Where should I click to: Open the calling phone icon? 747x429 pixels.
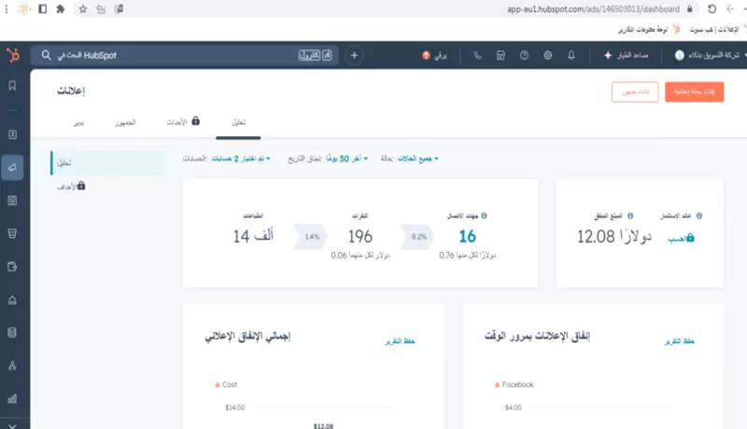(x=477, y=56)
